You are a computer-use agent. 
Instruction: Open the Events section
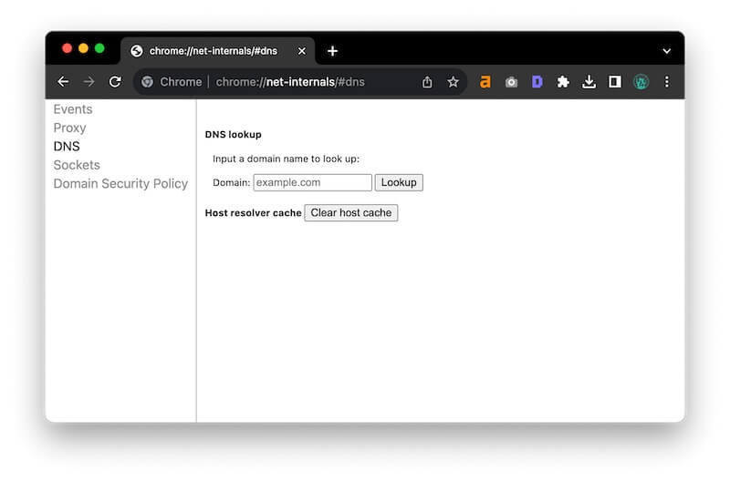[73, 109]
